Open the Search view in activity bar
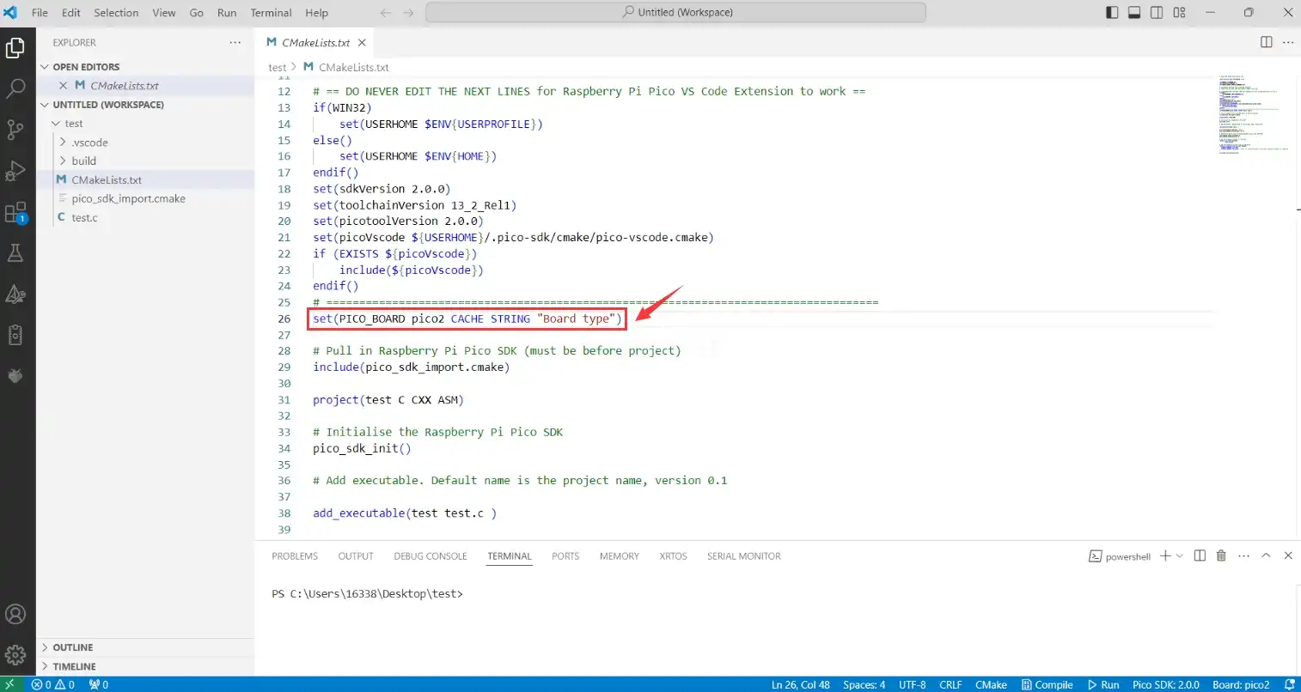This screenshot has height=692, width=1301. pos(15,88)
